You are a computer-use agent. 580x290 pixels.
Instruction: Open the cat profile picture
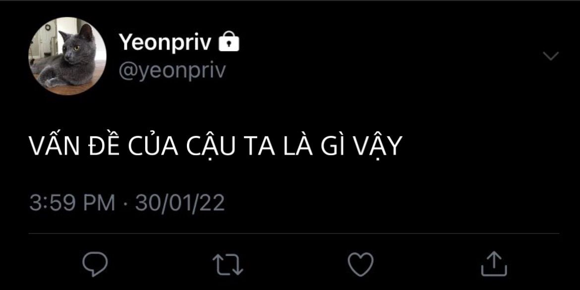click(x=67, y=56)
